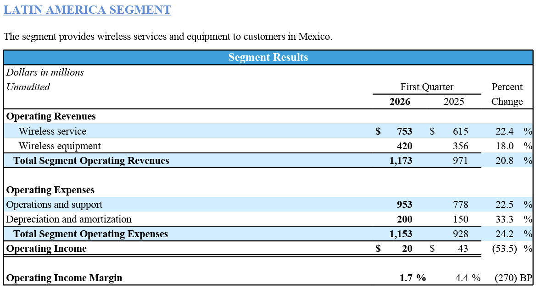This screenshot has height=288, width=536.
Task: Select the 1,173 total revenues cell
Action: [401, 161]
